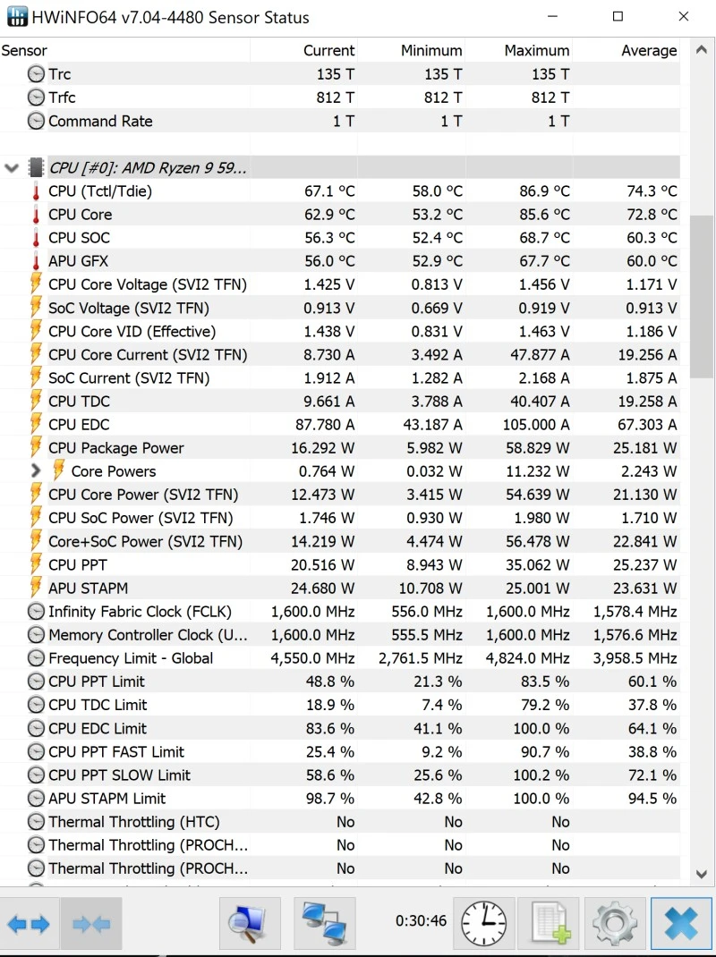Open sensor settings with the gear icon
Screen dimensions: 716x957
click(615, 923)
